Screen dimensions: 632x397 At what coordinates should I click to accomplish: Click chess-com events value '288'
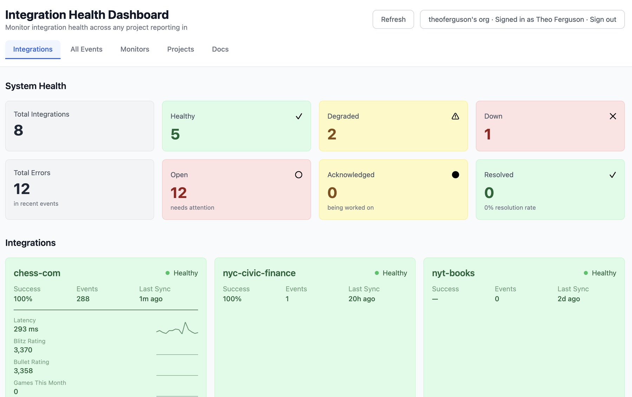83,299
